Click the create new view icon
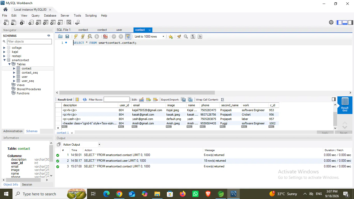The width and height of the screenshot is (354, 199). tap(46, 23)
